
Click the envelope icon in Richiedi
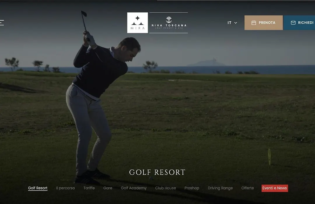(293, 23)
